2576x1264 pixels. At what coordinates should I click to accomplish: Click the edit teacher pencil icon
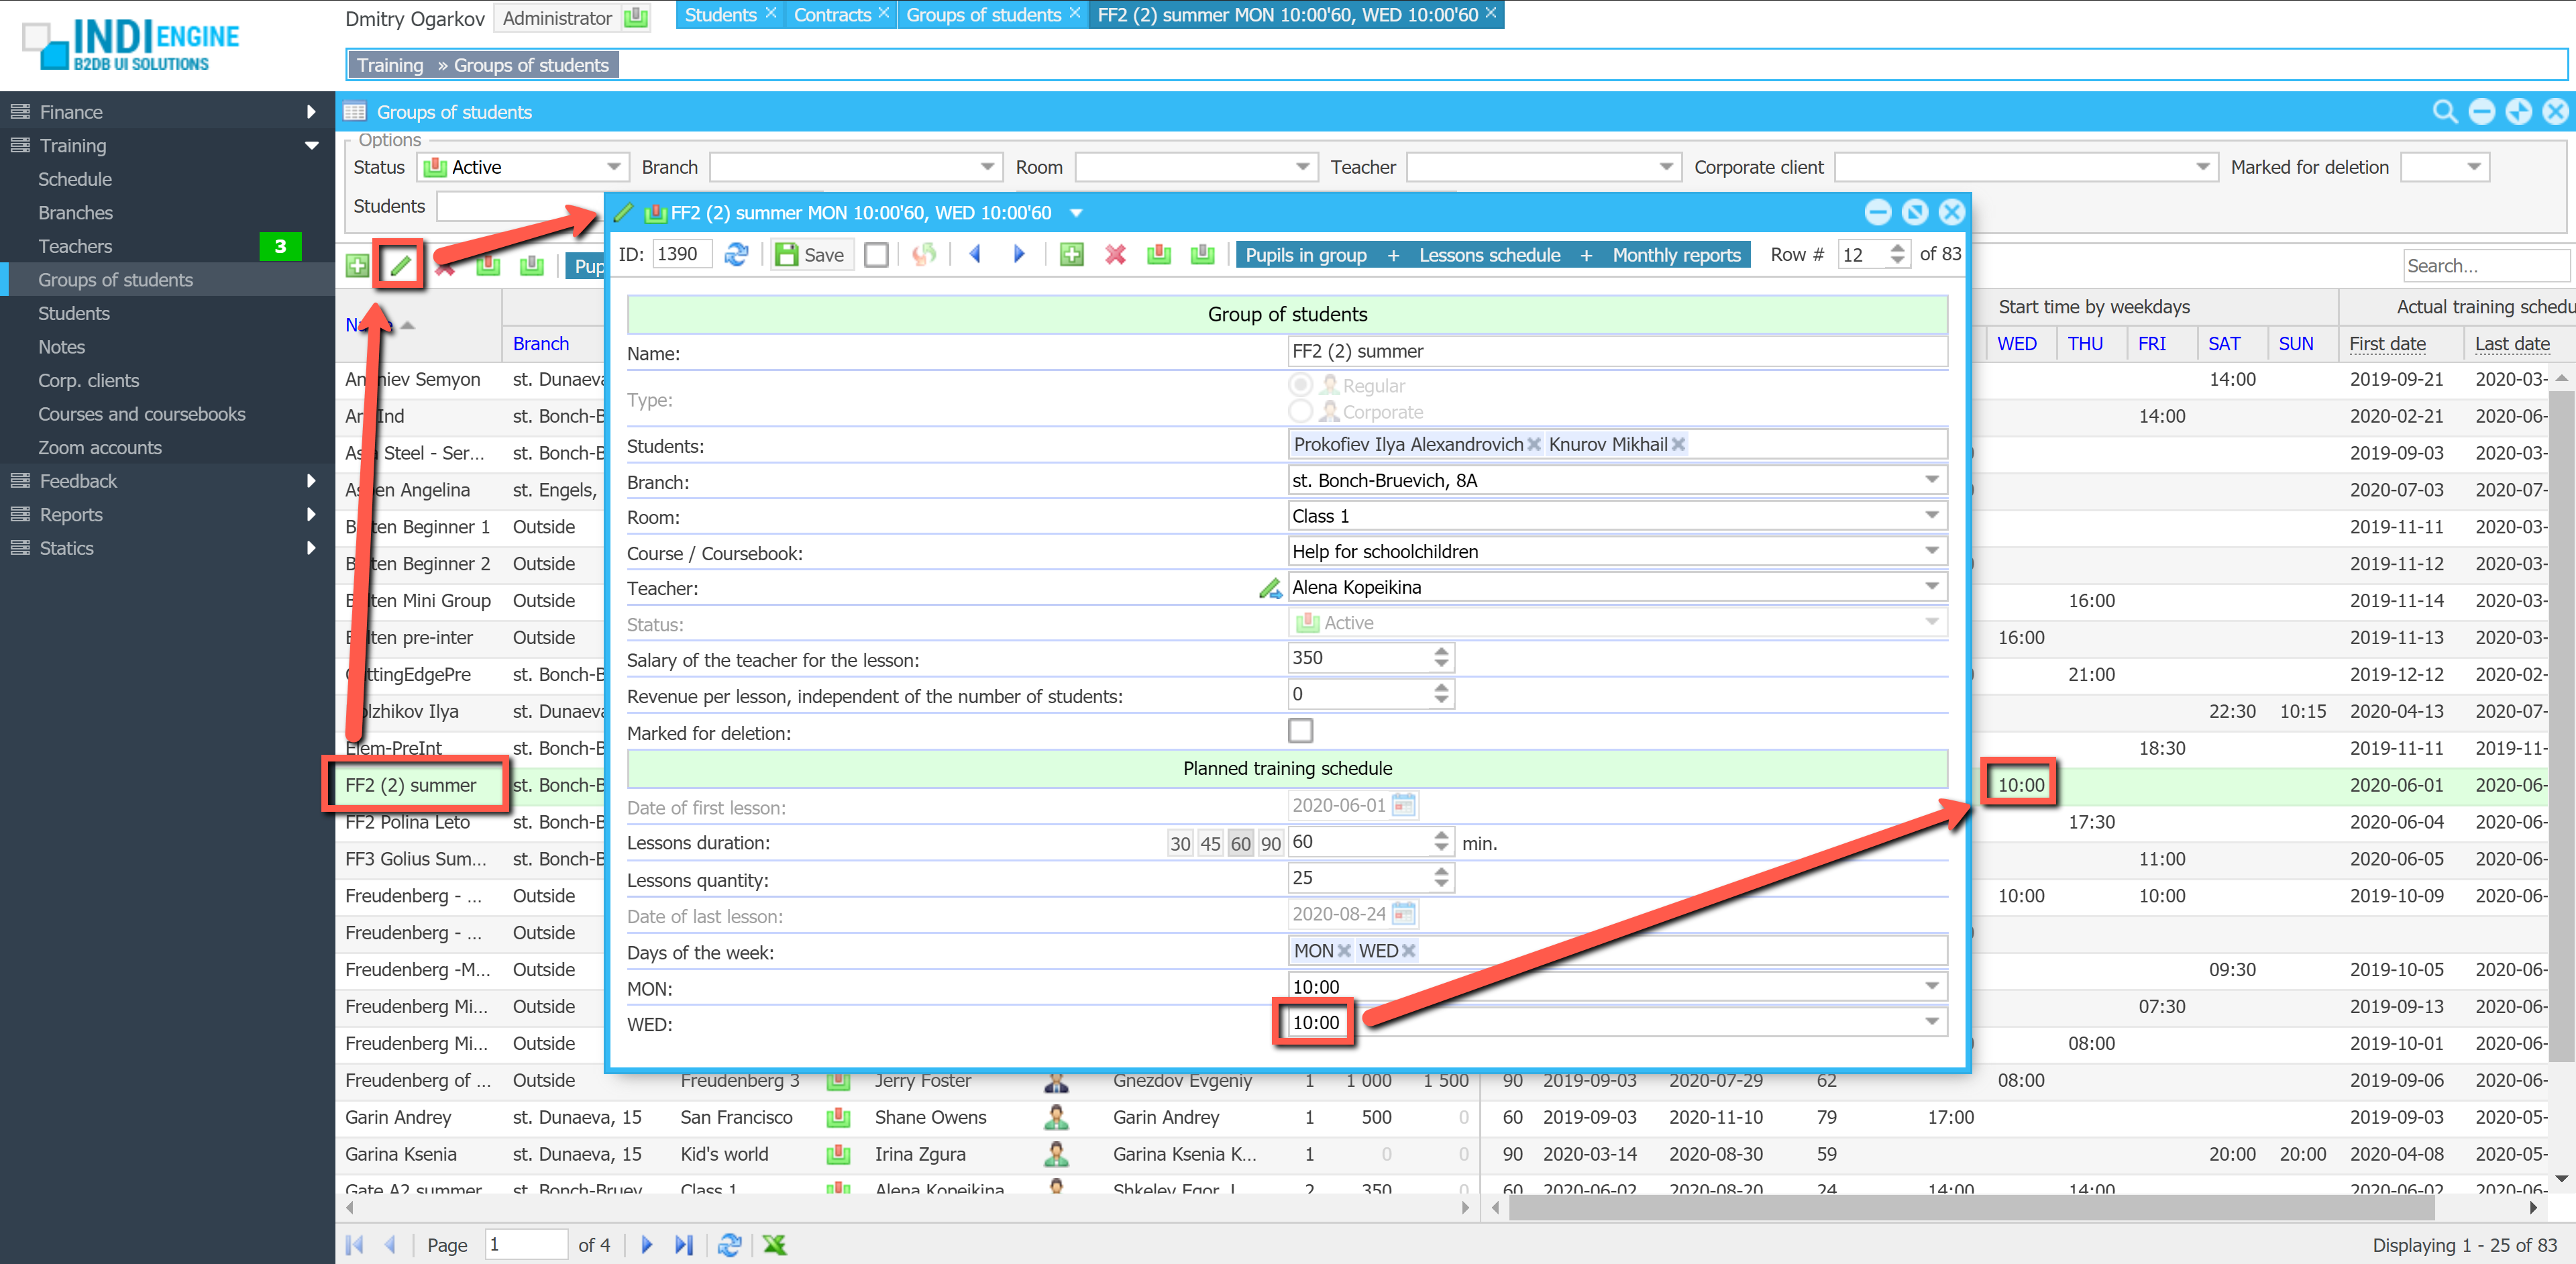(x=1270, y=588)
